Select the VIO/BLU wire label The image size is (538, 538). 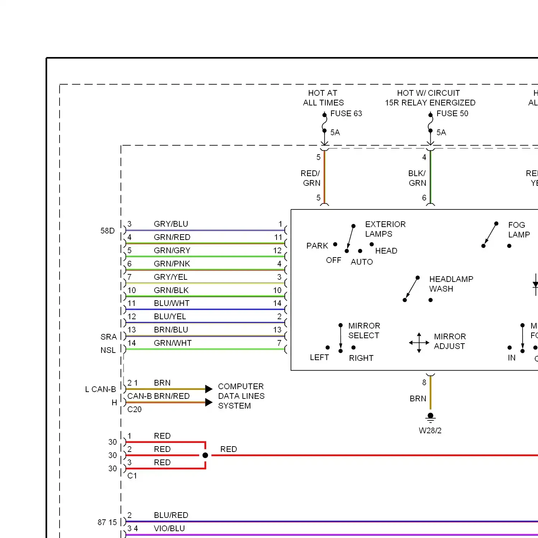169,529
